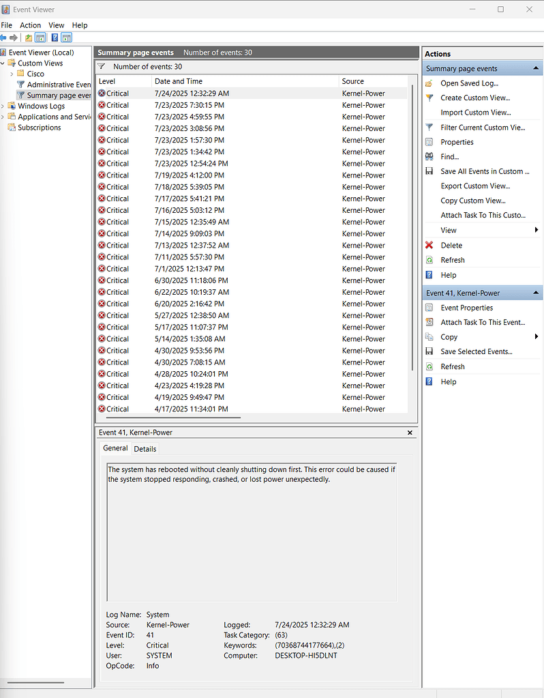Image resolution: width=544 pixels, height=698 pixels.
Task: Click the event list vertical scrollbar
Action: (413, 227)
